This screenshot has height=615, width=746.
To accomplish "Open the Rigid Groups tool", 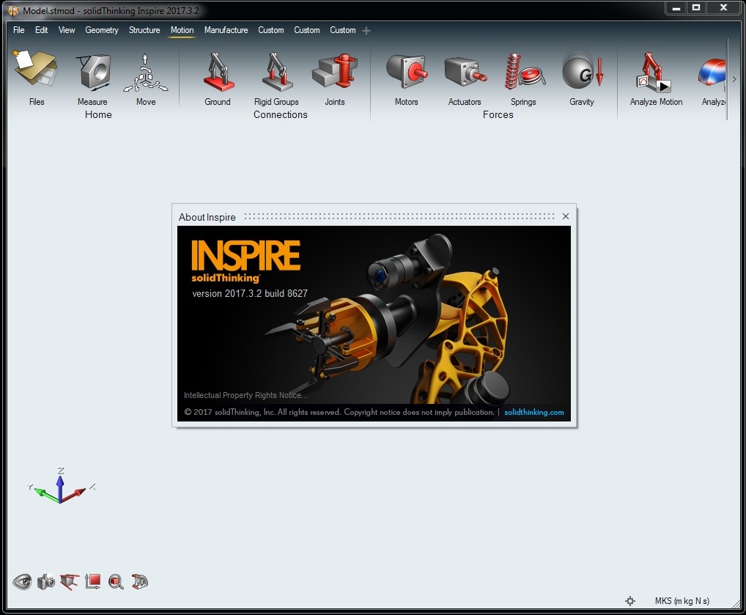I will [x=277, y=71].
